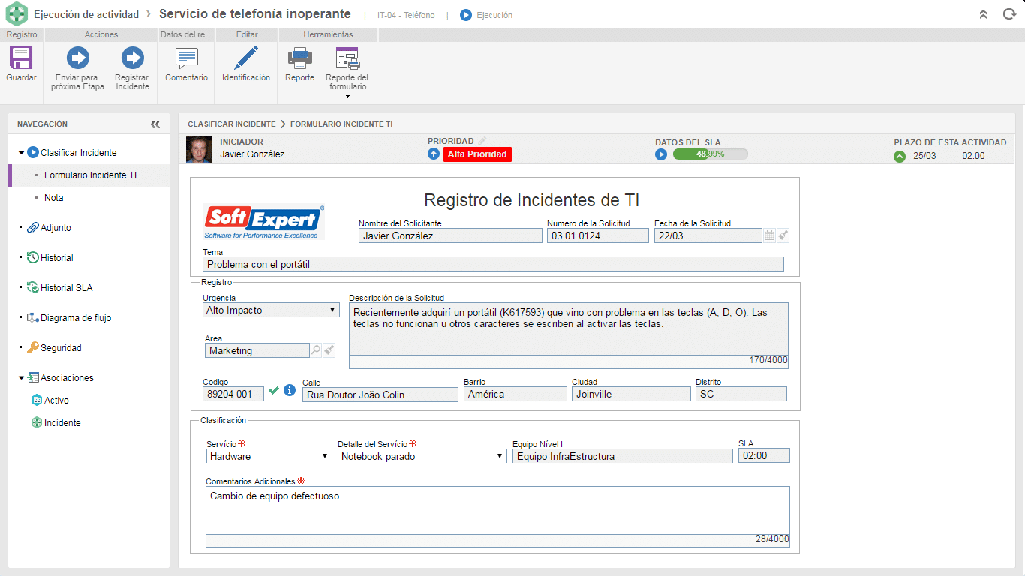The height and width of the screenshot is (576, 1025).
Task: Clear the Fecha de la Solicitud field
Action: pyautogui.click(x=783, y=235)
